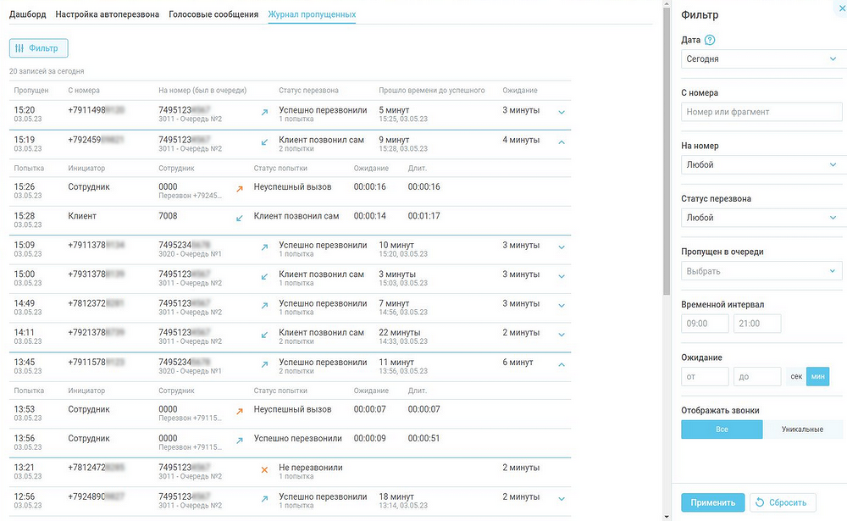This screenshot has width=847, height=521.
Task: Click the 18 минут elapsed time cell
Action: (396, 496)
